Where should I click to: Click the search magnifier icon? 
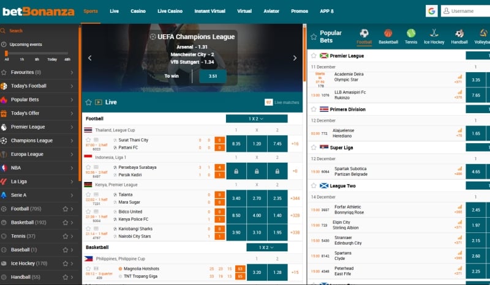[x=3, y=31]
